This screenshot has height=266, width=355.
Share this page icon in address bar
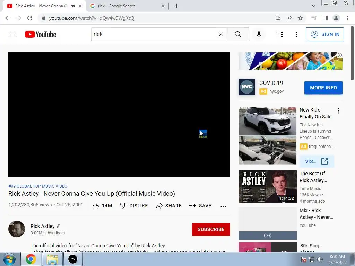(x=289, y=18)
